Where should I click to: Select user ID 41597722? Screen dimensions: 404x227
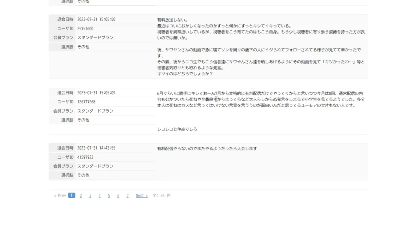click(85, 157)
